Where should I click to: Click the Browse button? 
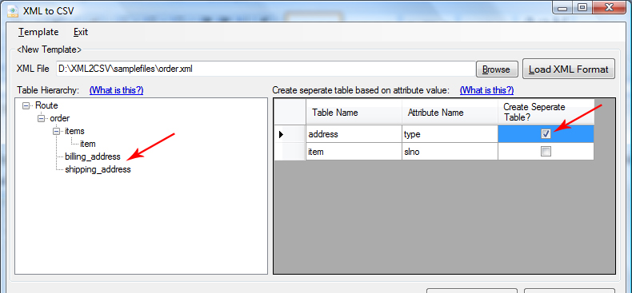496,69
